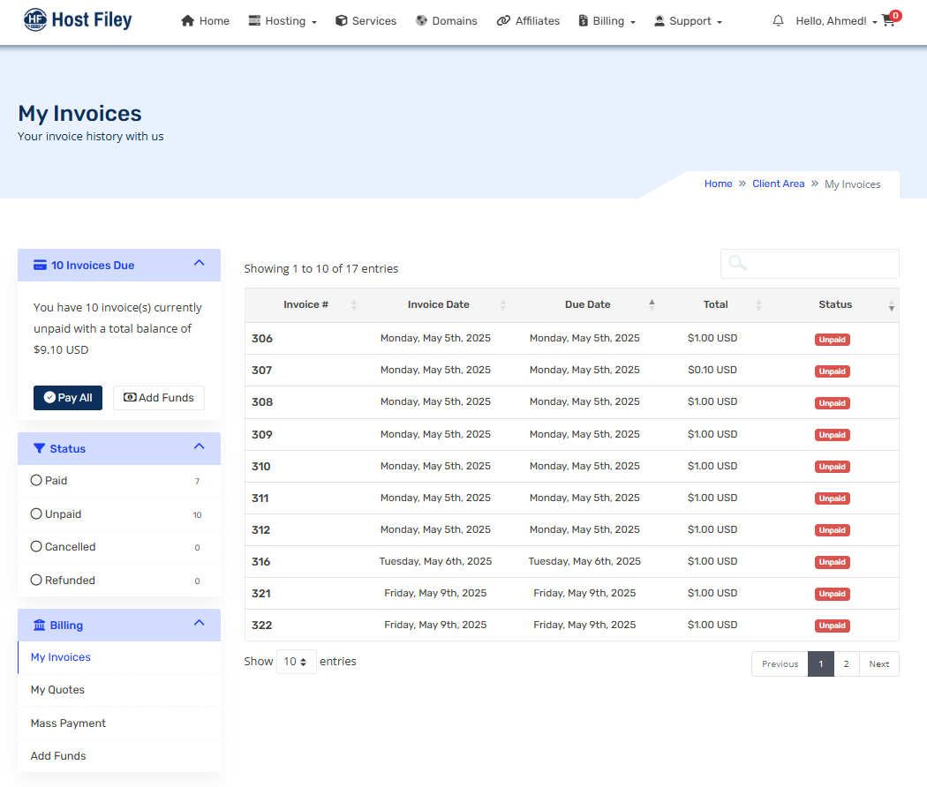Open invoice number 316

coord(261,562)
